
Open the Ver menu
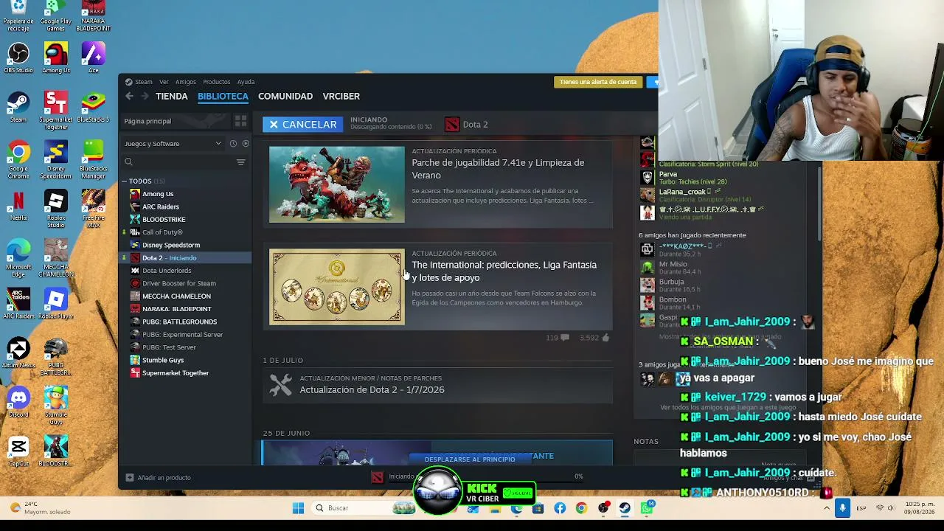coord(164,82)
